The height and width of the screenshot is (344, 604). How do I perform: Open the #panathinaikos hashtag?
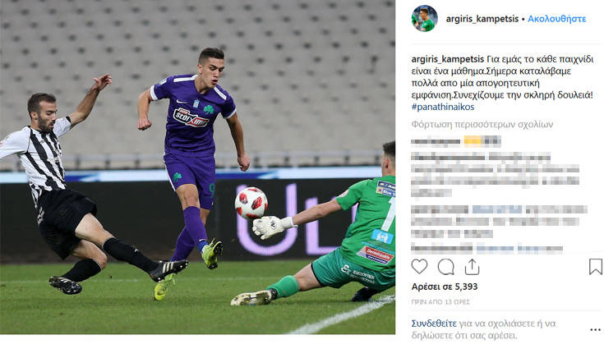443,107
